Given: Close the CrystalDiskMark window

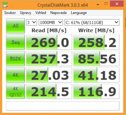Looking at the screenshot, I should [x=117, y=4].
